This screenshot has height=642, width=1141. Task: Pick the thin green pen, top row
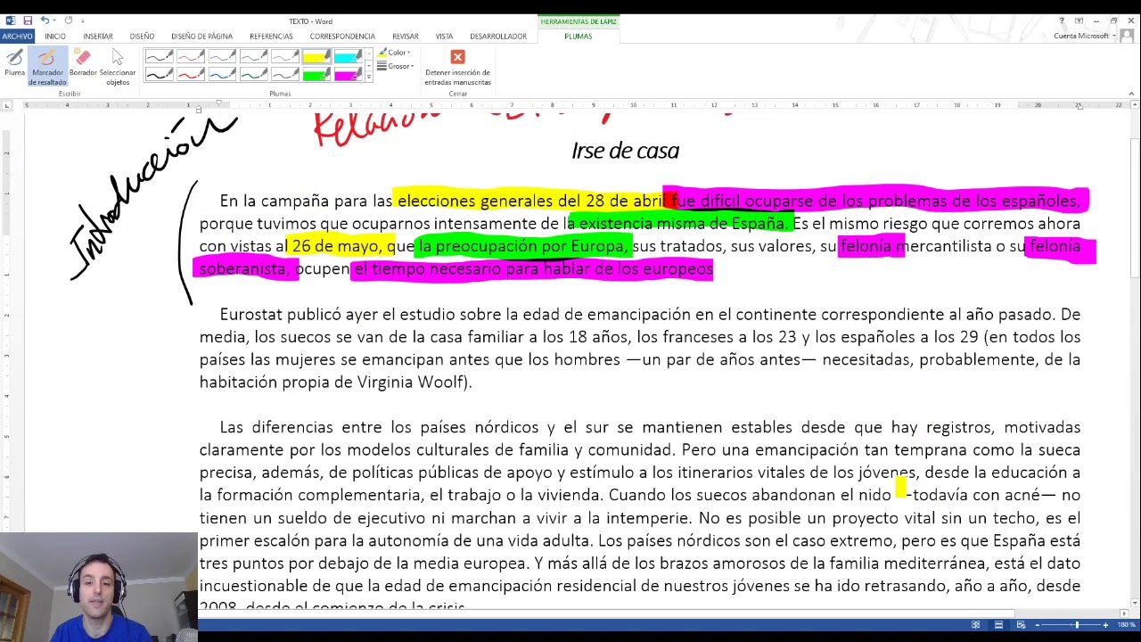point(253,58)
